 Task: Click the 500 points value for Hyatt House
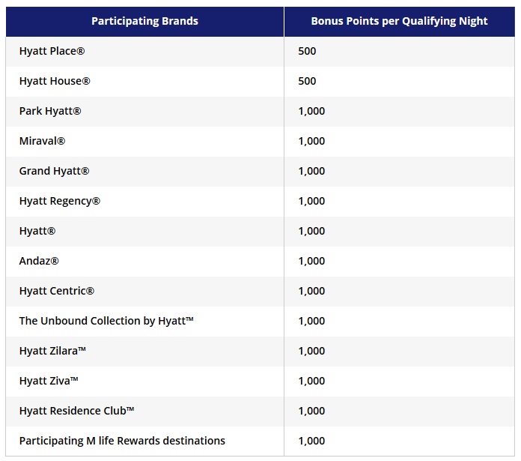pyautogui.click(x=307, y=81)
